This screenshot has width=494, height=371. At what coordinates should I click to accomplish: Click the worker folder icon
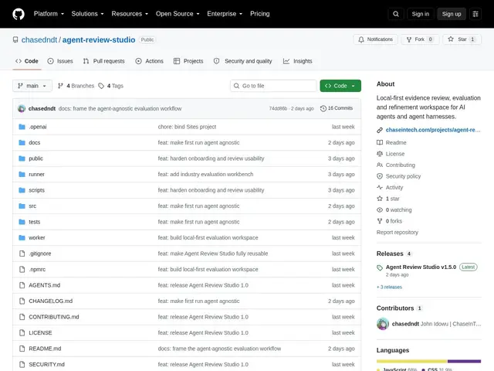[22, 237]
